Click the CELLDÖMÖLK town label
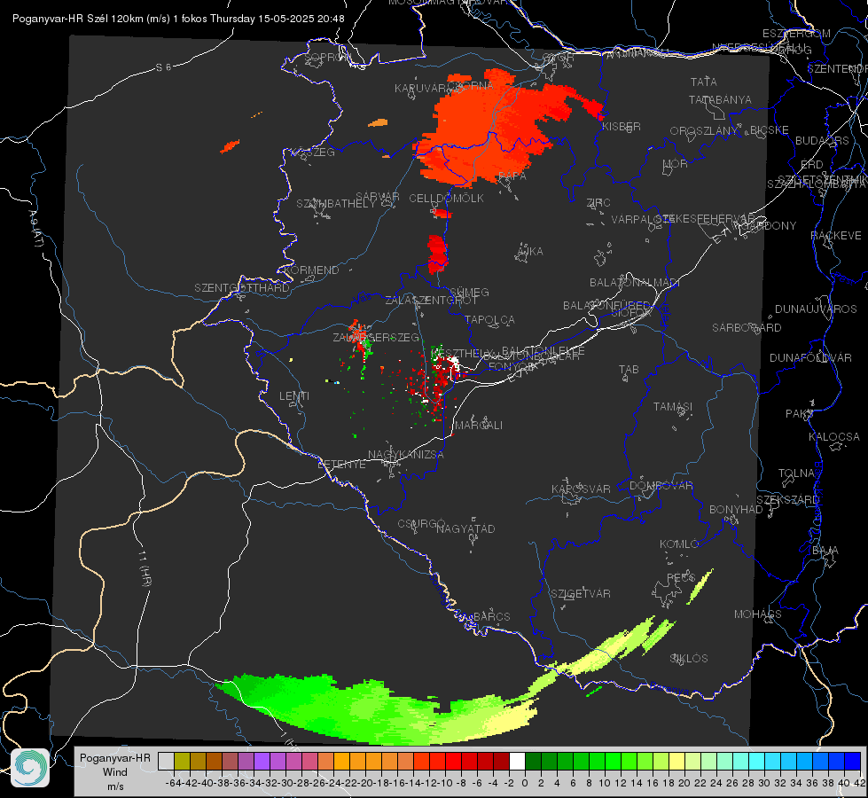Screen dimensions: 868x798 pos(446,199)
